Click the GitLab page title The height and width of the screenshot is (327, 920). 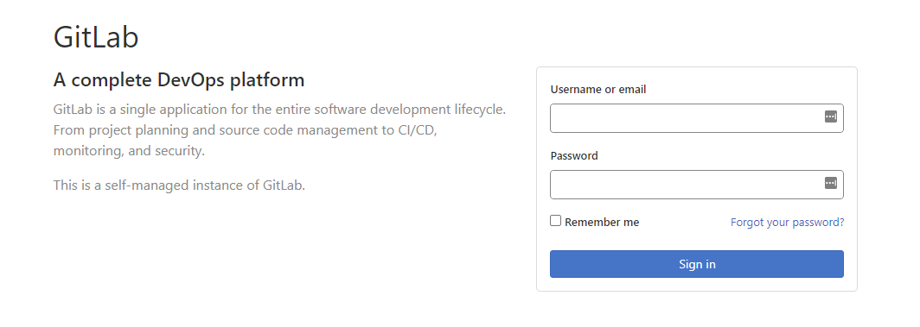pos(96,37)
